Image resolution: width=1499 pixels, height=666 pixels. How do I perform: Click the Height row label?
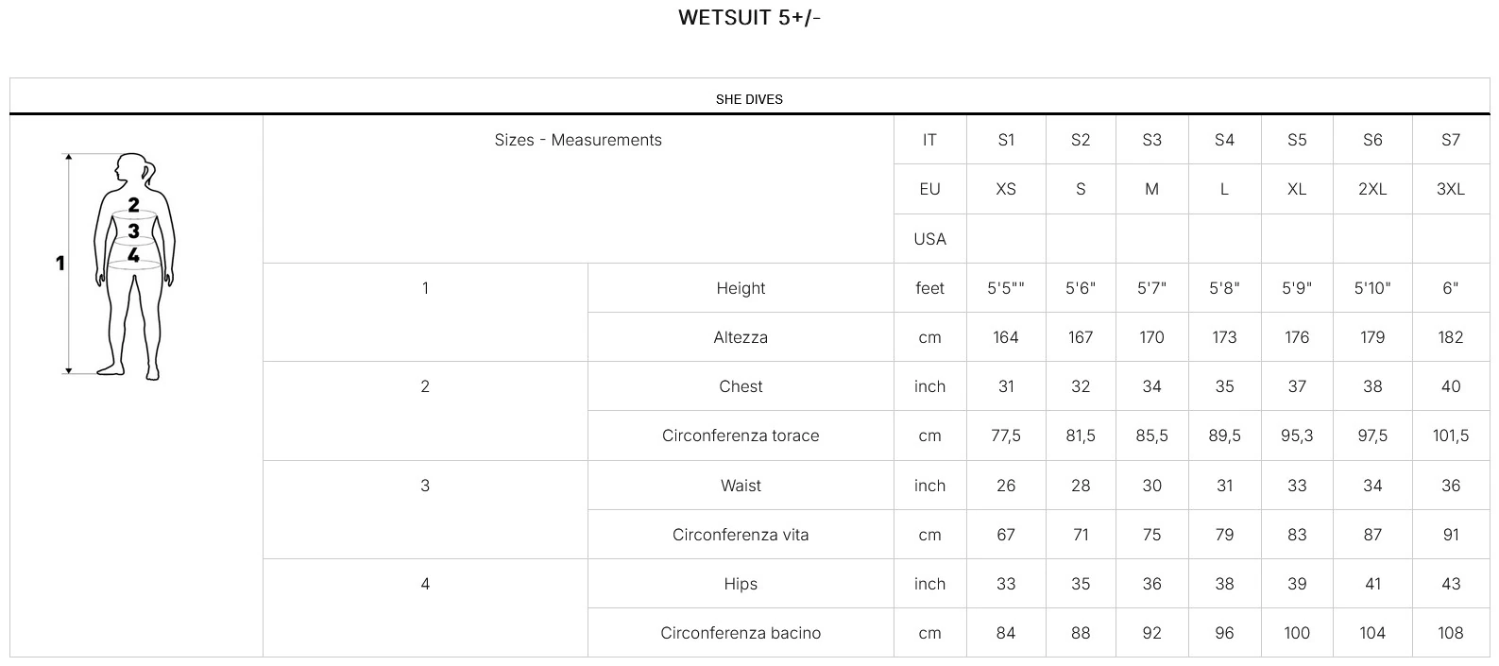pos(741,288)
